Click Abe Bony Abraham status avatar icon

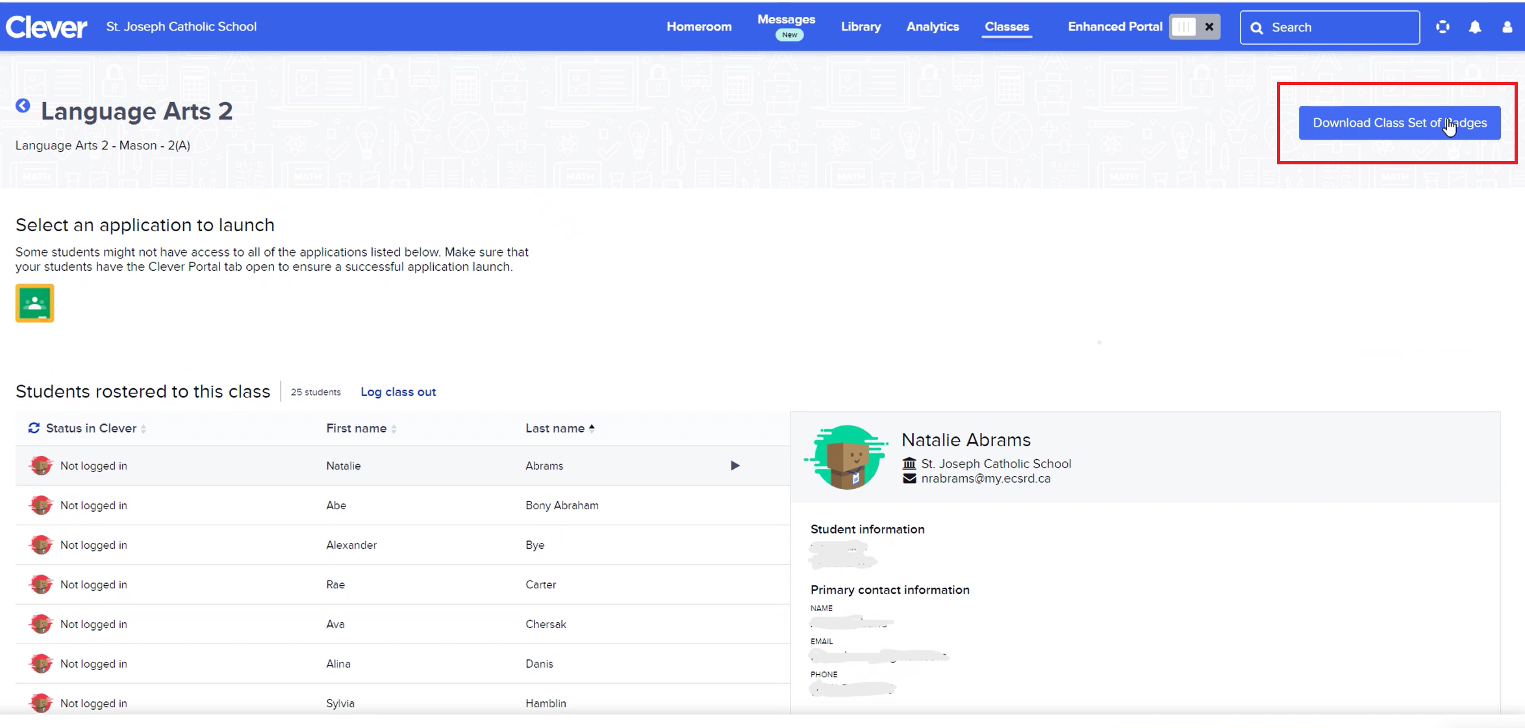coord(41,505)
